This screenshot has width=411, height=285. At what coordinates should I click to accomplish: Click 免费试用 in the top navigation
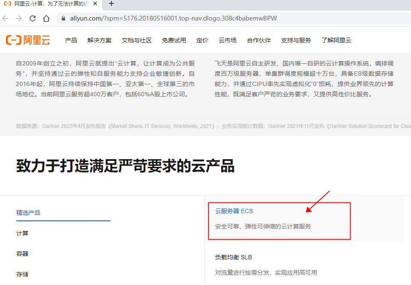tap(174, 40)
